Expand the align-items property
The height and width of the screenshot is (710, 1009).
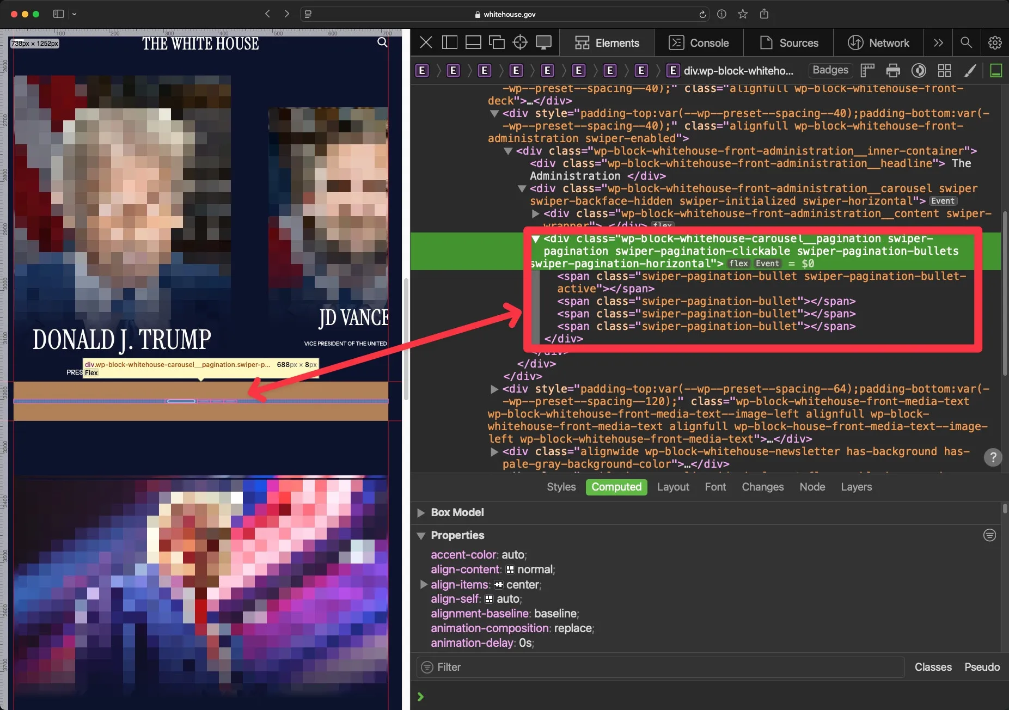click(x=423, y=584)
